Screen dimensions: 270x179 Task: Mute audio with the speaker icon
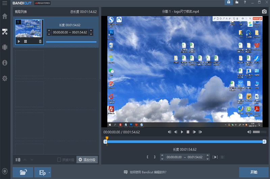[x=249, y=132]
